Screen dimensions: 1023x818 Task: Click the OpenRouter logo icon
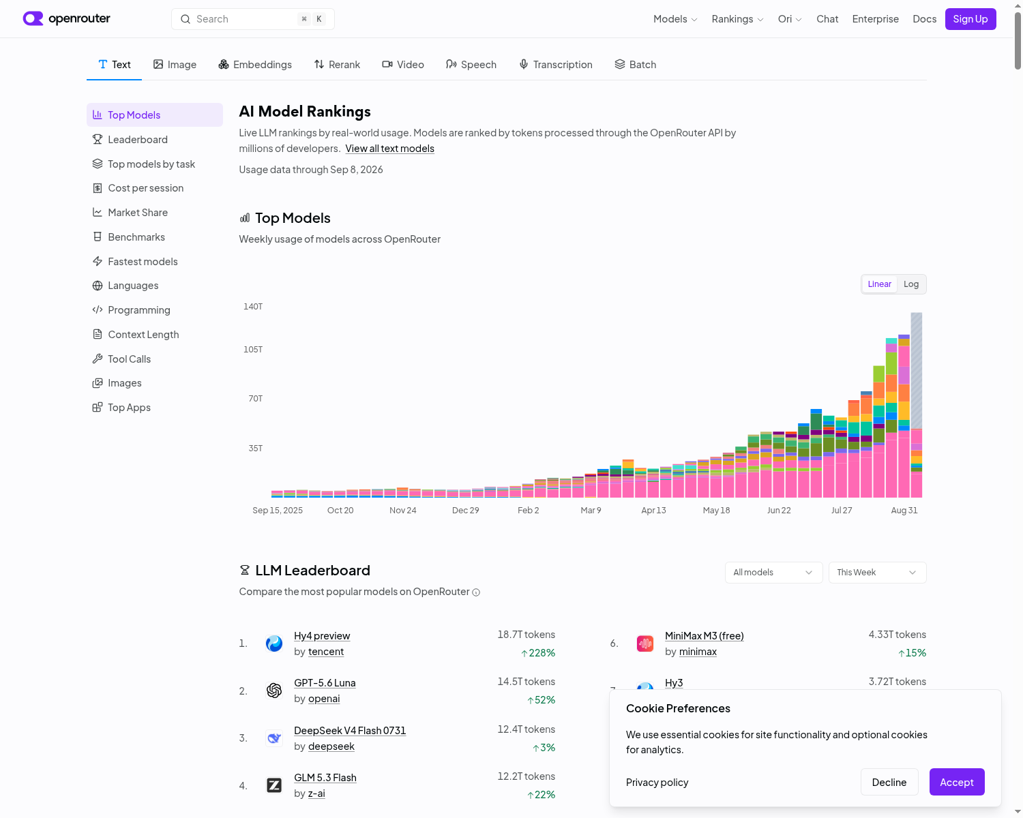(33, 18)
